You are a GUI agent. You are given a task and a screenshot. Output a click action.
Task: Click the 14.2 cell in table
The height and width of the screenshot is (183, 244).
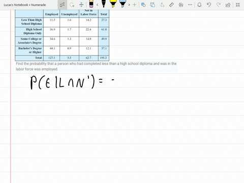tap(88, 20)
